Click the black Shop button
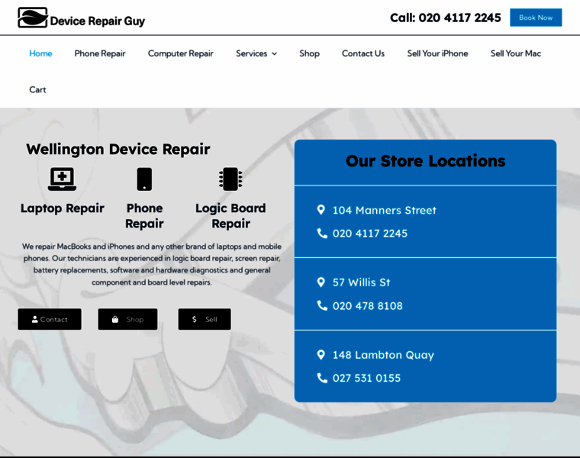 click(127, 319)
